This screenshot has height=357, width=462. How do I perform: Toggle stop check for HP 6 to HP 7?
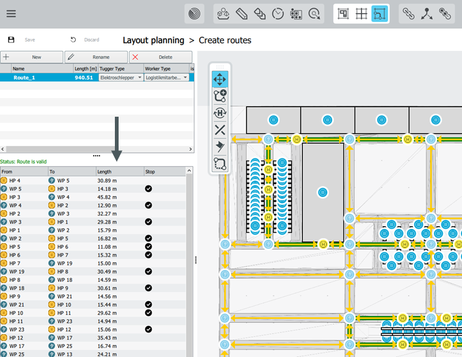coord(148,255)
